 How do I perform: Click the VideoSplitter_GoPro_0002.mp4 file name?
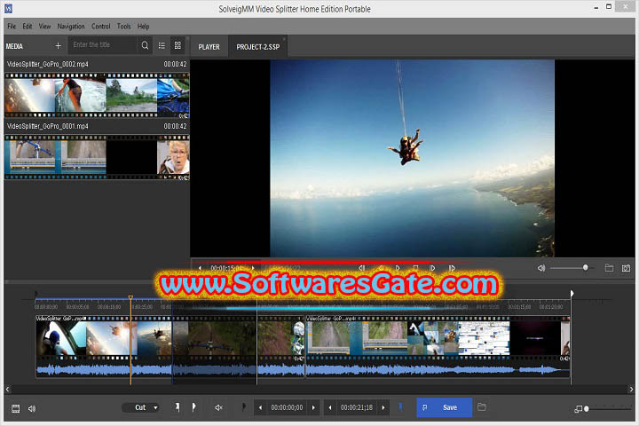pos(47,64)
